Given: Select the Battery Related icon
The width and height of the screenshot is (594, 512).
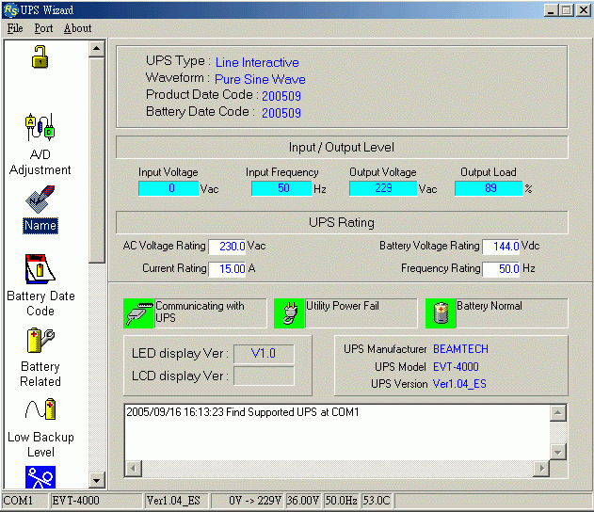Looking at the screenshot, I should click(40, 341).
